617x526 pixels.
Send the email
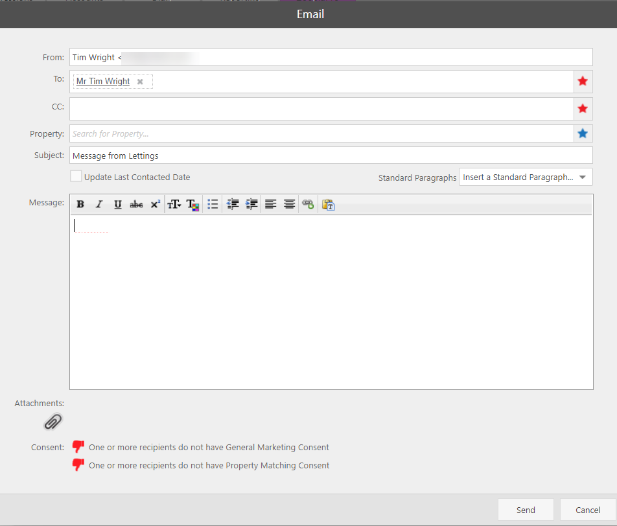click(x=526, y=510)
